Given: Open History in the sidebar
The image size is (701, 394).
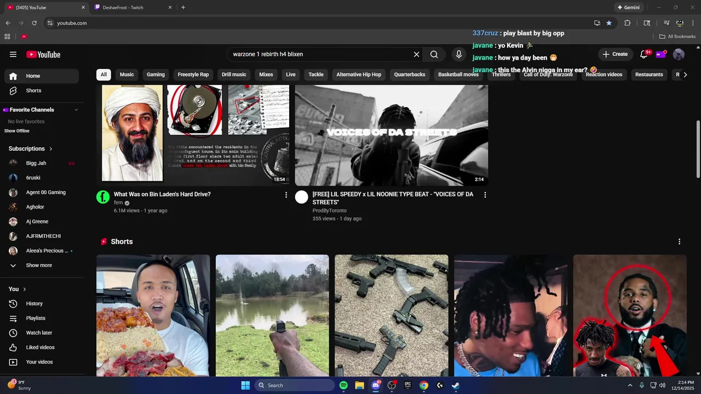Looking at the screenshot, I should pos(42,304).
